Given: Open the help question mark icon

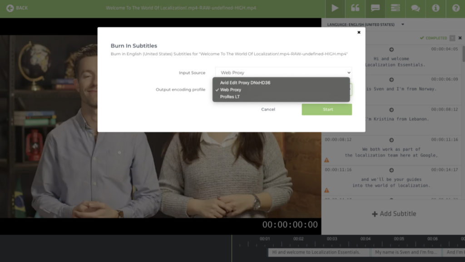Looking at the screenshot, I should 455,8.
